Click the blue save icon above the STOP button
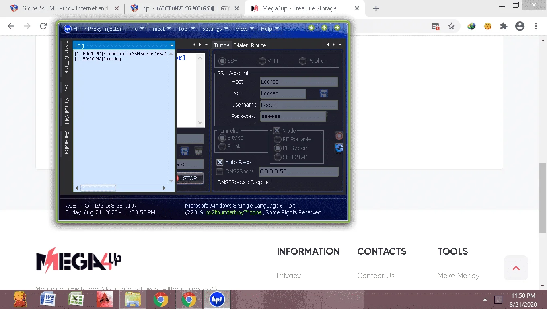Viewport: 547px width, 309px height. click(x=185, y=151)
